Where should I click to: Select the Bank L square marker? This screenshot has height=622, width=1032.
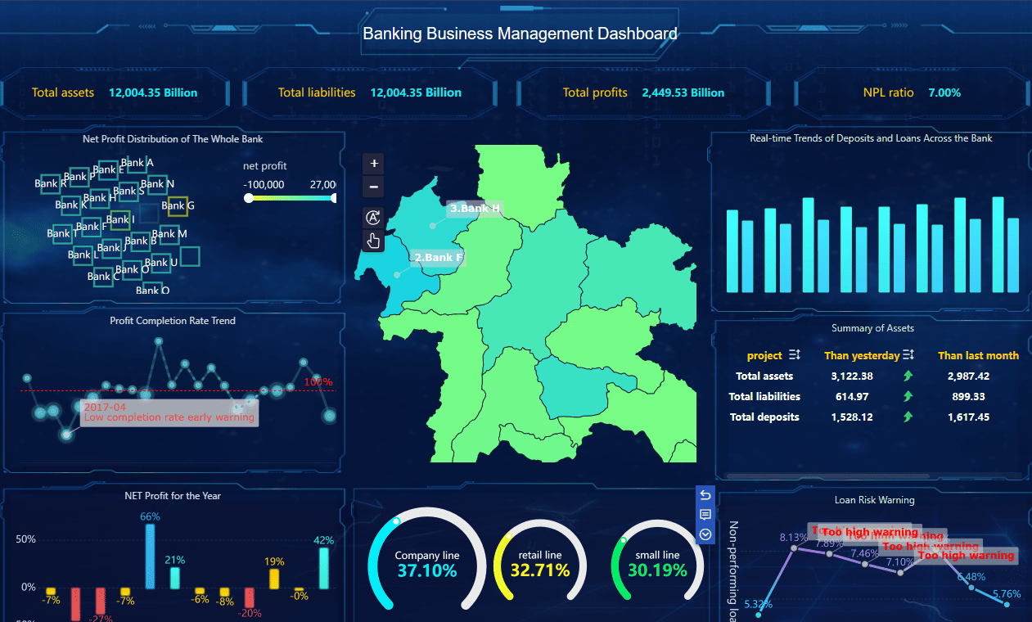[x=83, y=255]
